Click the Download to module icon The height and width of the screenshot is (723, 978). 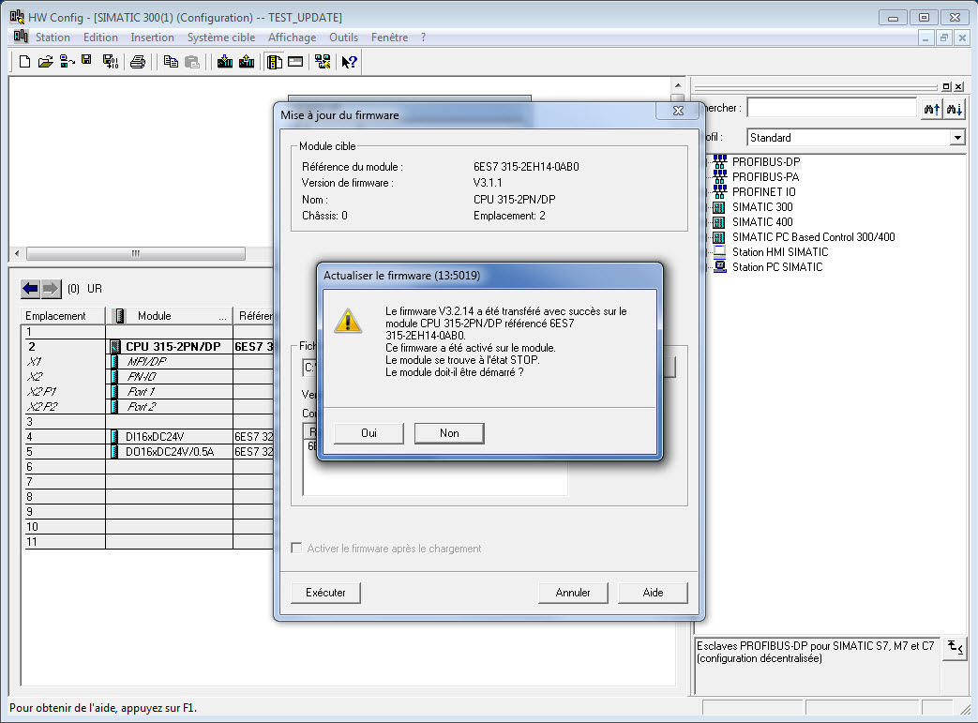225,62
